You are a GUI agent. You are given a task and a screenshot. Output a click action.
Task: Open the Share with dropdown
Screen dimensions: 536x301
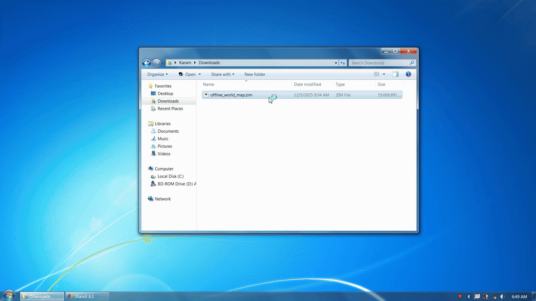(222, 74)
